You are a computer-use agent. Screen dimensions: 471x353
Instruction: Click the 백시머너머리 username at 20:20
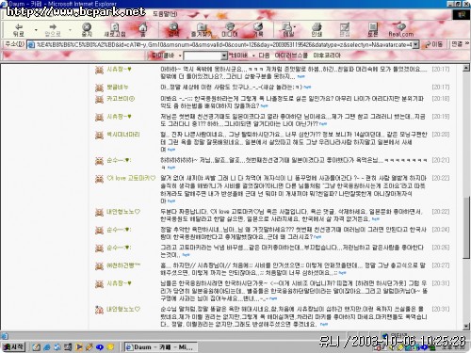[x=123, y=135]
